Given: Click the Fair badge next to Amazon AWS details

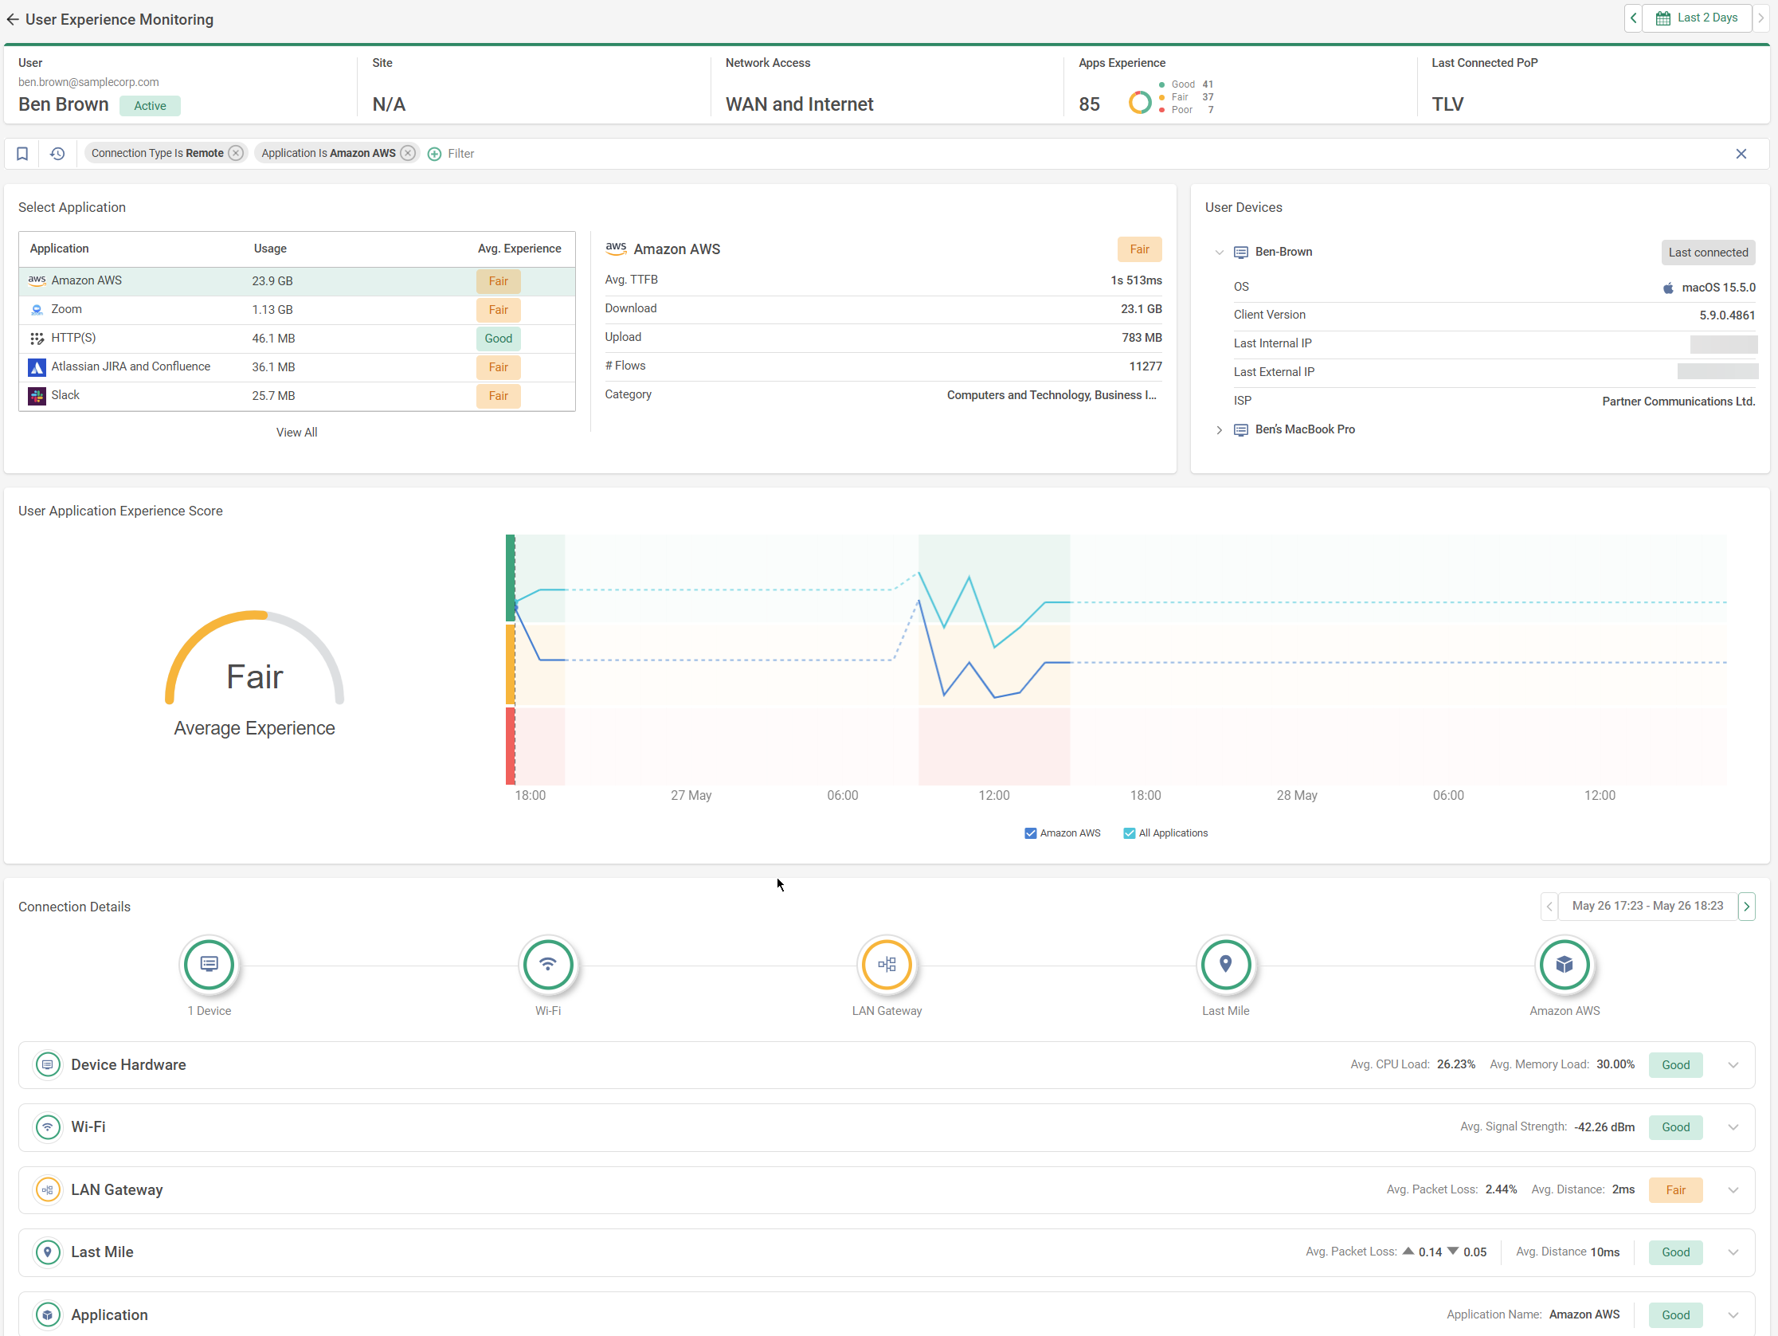Looking at the screenshot, I should (1139, 249).
